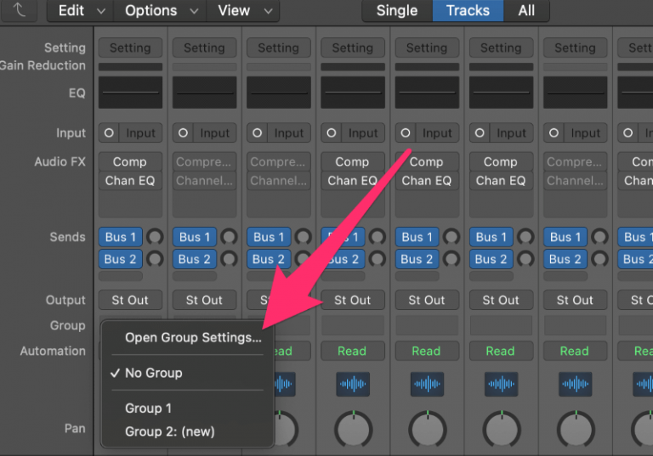Screen dimensions: 653x456
Task: Click the Pan knob on the sixth channel strip
Action: pyautogui.click(x=502, y=430)
